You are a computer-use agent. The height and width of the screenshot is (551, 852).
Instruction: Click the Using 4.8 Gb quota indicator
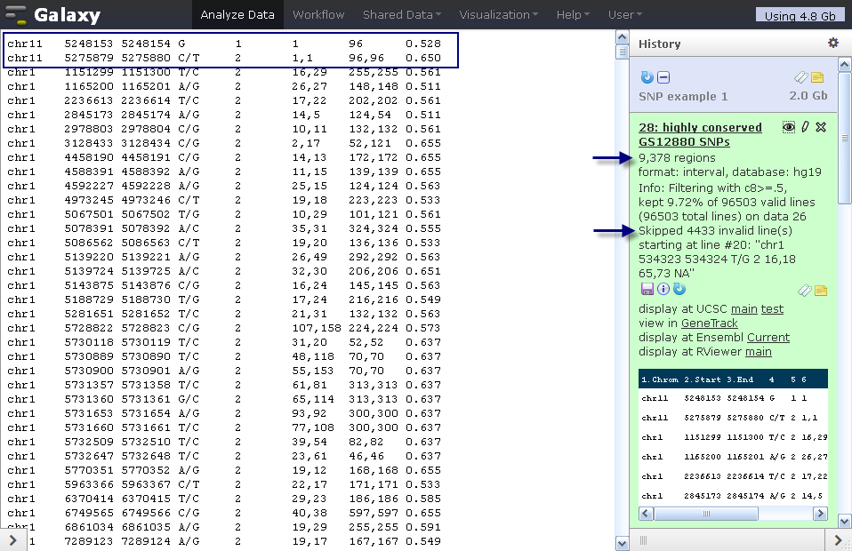pyautogui.click(x=800, y=15)
